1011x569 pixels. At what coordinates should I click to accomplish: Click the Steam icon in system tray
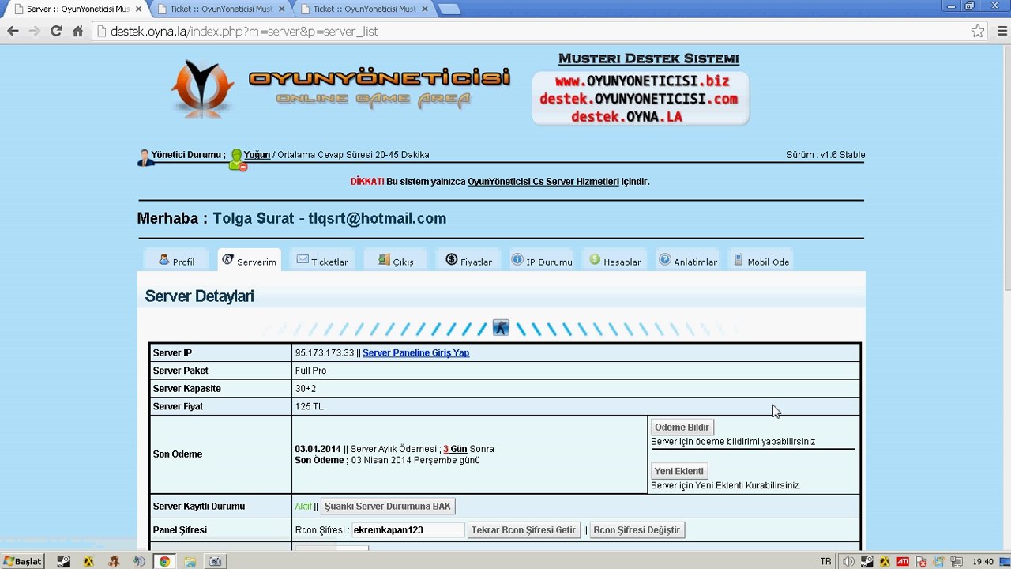tap(866, 562)
